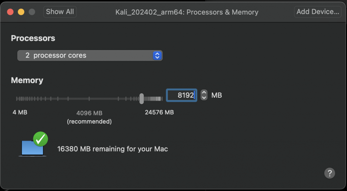Click the Mac laptop icon
This screenshot has width=347, height=191.
click(32, 148)
